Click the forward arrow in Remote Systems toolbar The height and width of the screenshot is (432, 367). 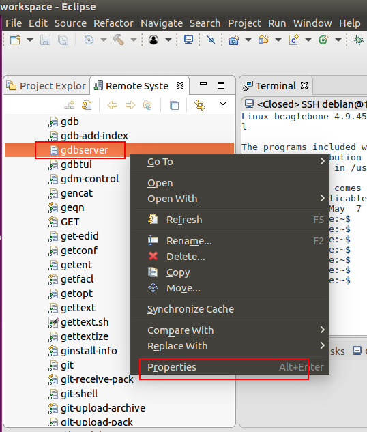130,105
